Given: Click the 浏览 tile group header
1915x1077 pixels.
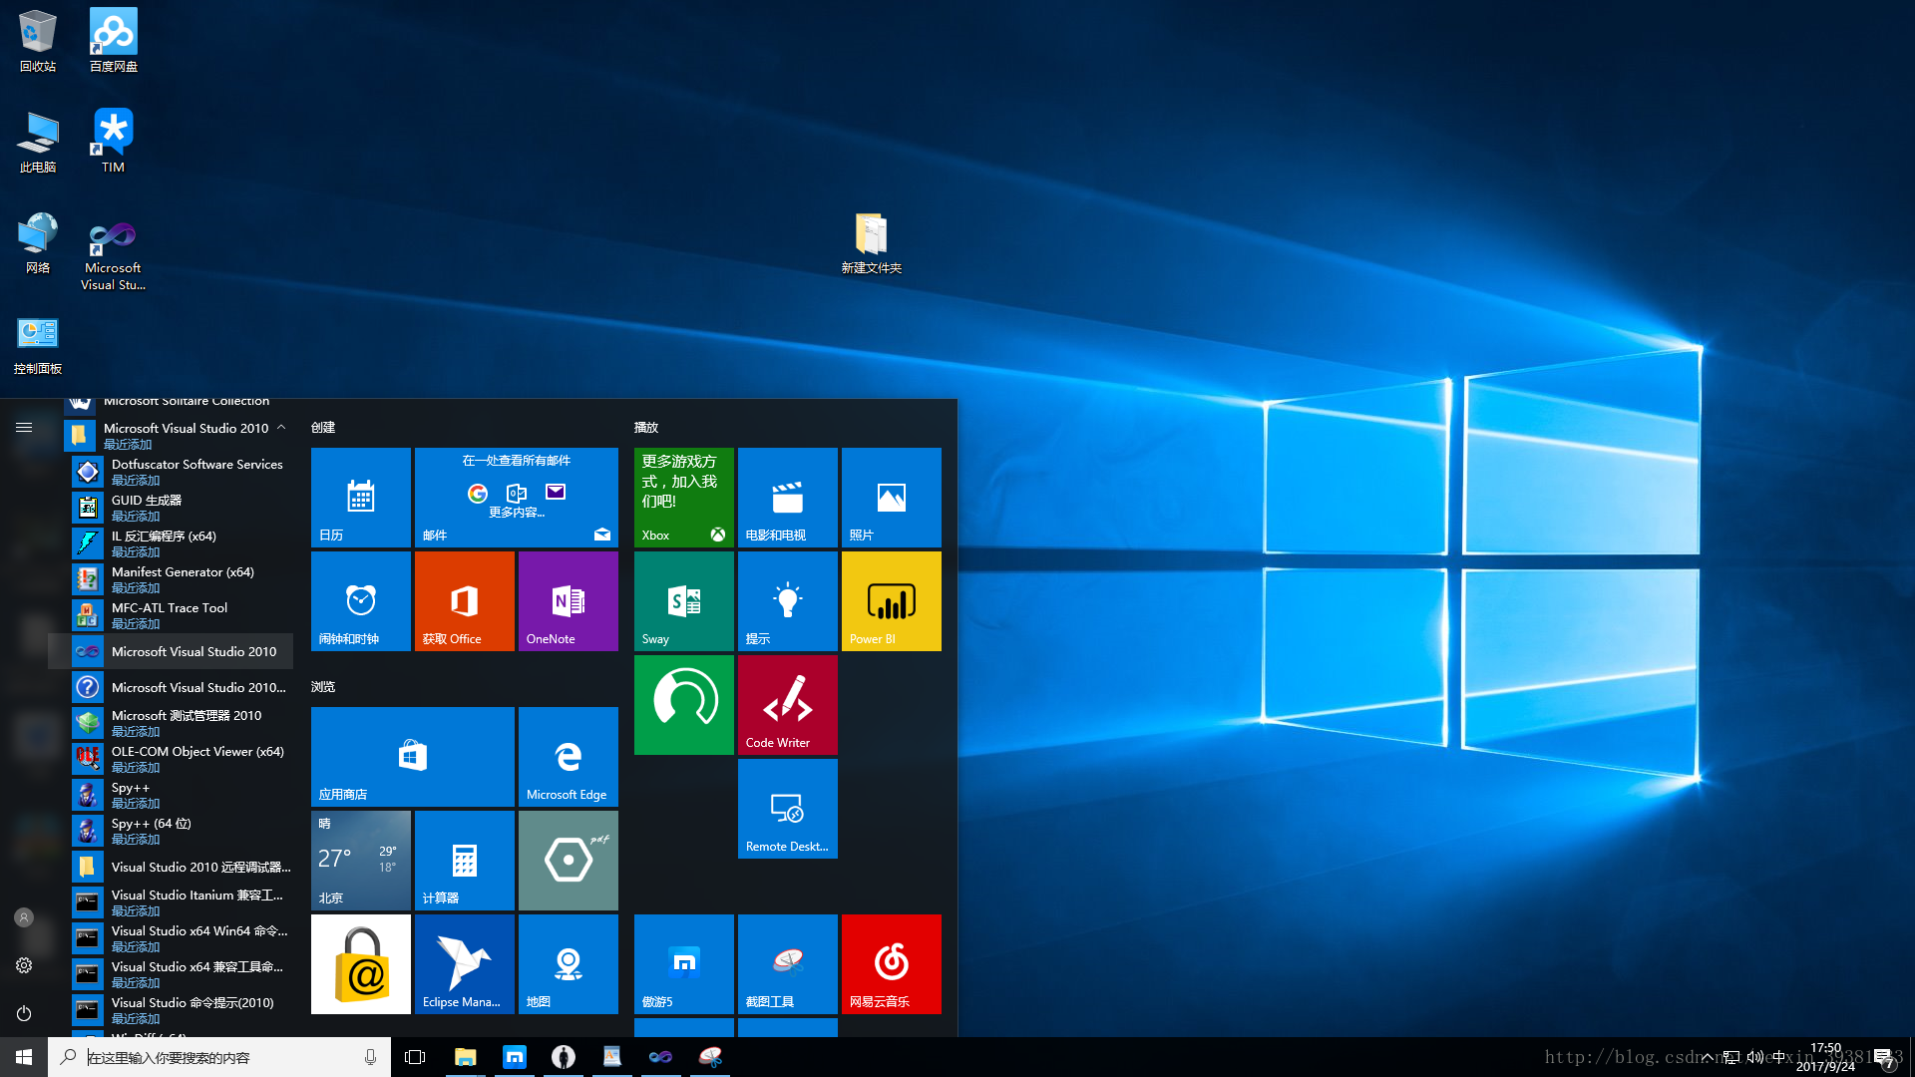Looking at the screenshot, I should click(x=323, y=686).
